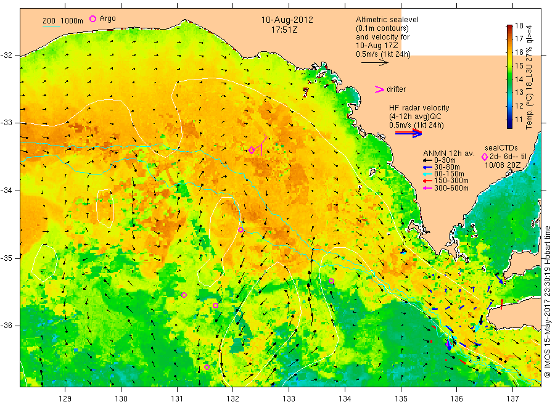Viewport: 555px width, 407px height.
Task: Select the Argo float marker near 131.5°E, 36.6°S
Action: (207, 367)
